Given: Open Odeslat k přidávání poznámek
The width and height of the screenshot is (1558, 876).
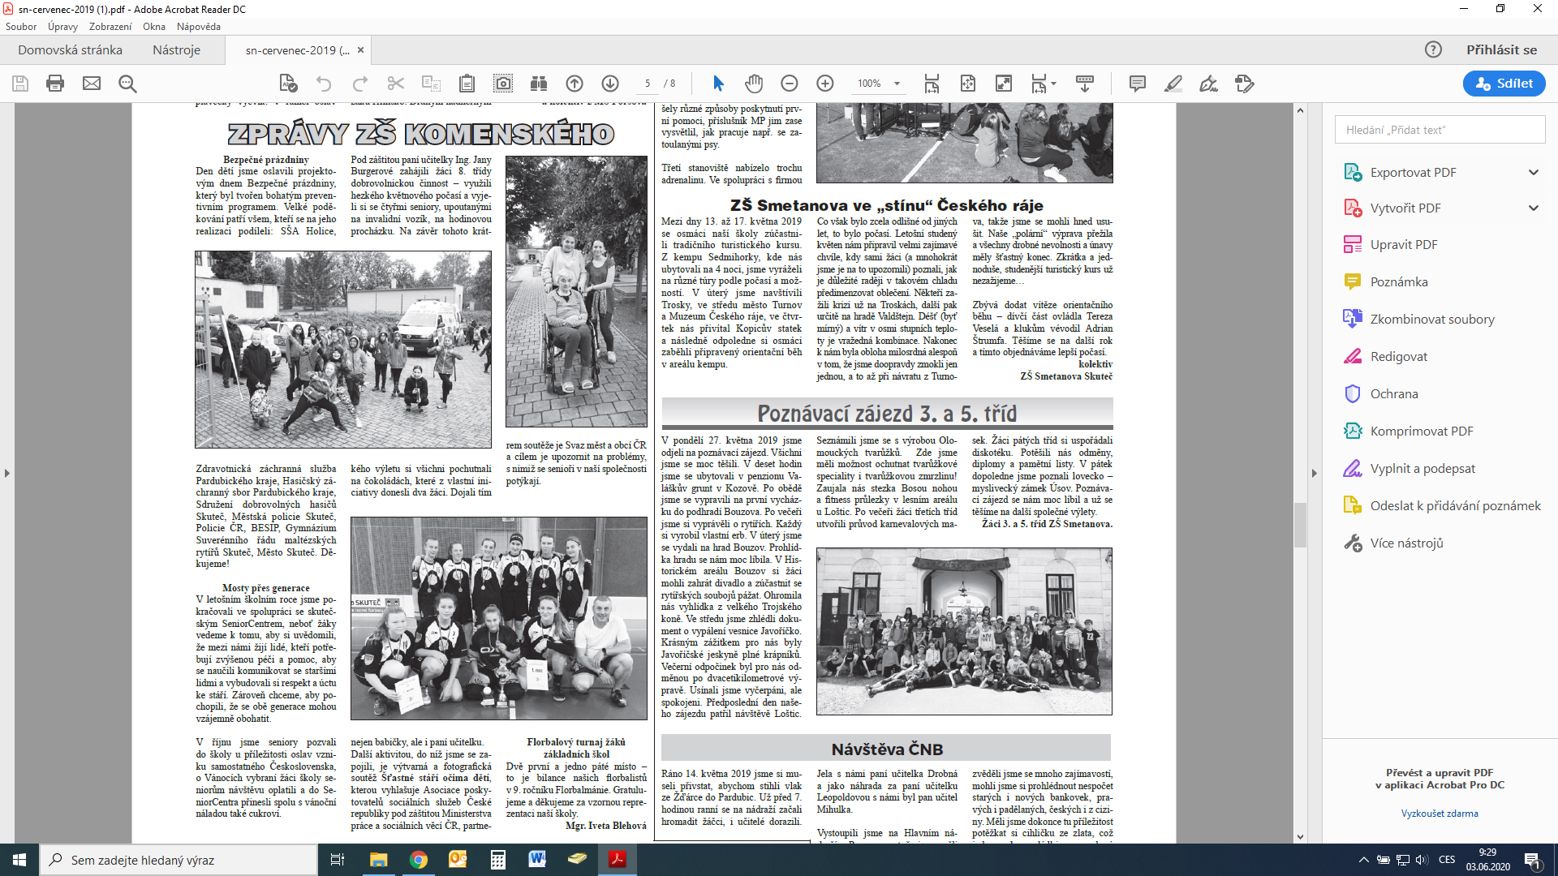Looking at the screenshot, I should tap(1442, 505).
